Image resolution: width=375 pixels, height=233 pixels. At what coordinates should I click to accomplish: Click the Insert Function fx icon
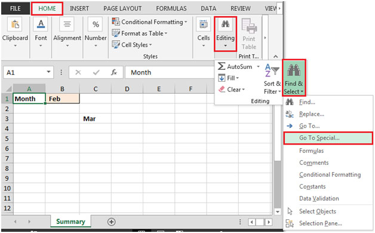coord(114,72)
